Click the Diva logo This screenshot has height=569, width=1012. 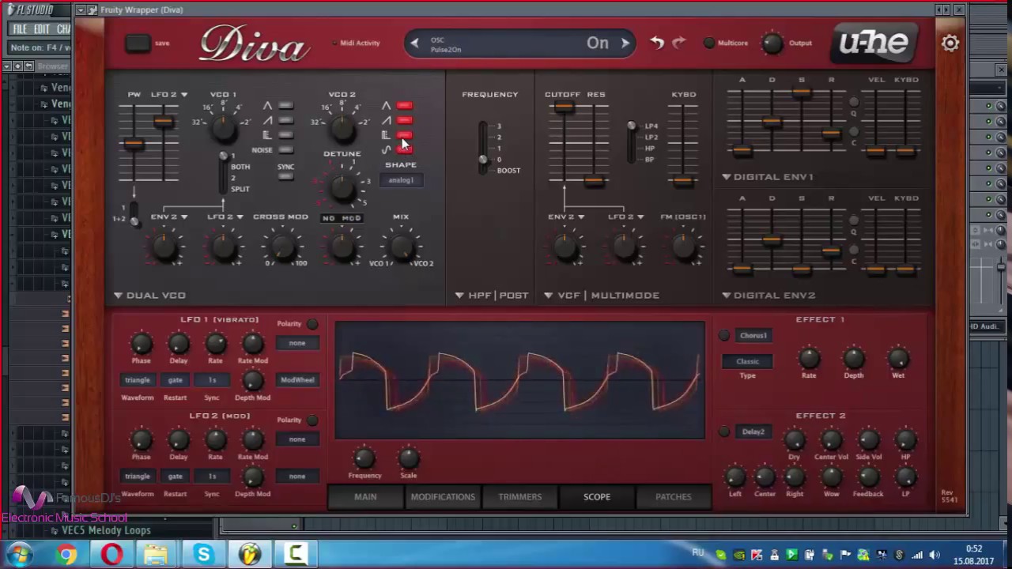[253, 44]
